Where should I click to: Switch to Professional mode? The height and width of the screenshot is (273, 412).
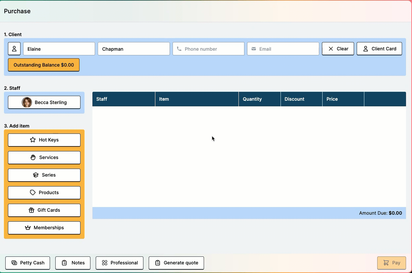coord(119,263)
